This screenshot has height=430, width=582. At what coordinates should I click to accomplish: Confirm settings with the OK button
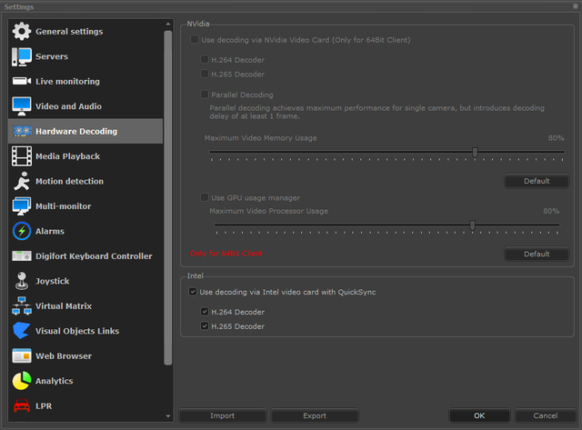479,415
